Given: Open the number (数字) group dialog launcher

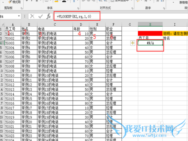Looking at the screenshot, I should 164,8.
